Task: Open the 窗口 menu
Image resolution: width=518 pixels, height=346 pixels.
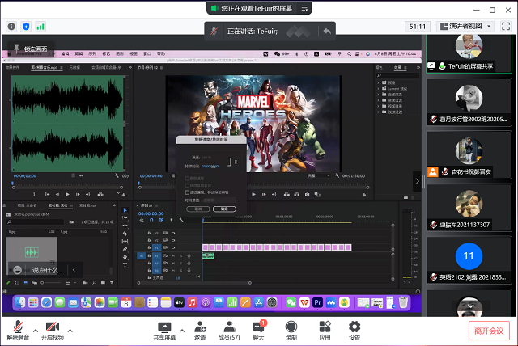Action: tap(147, 53)
